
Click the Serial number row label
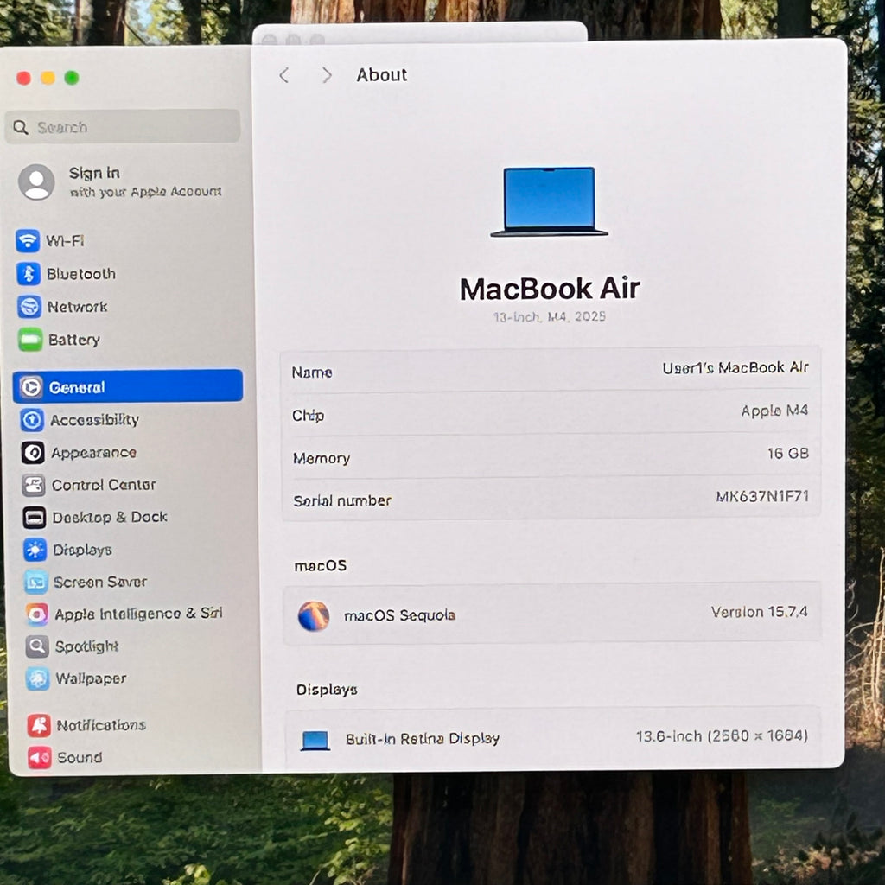pyautogui.click(x=342, y=500)
